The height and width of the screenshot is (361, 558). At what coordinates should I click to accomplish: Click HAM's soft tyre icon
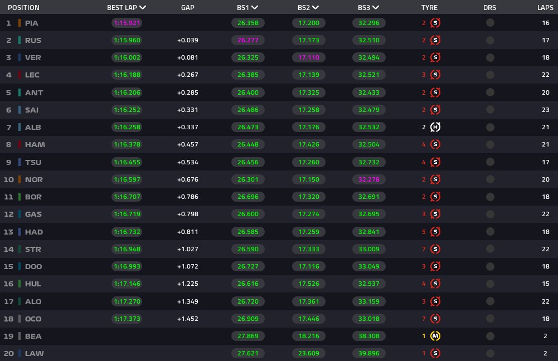(435, 144)
